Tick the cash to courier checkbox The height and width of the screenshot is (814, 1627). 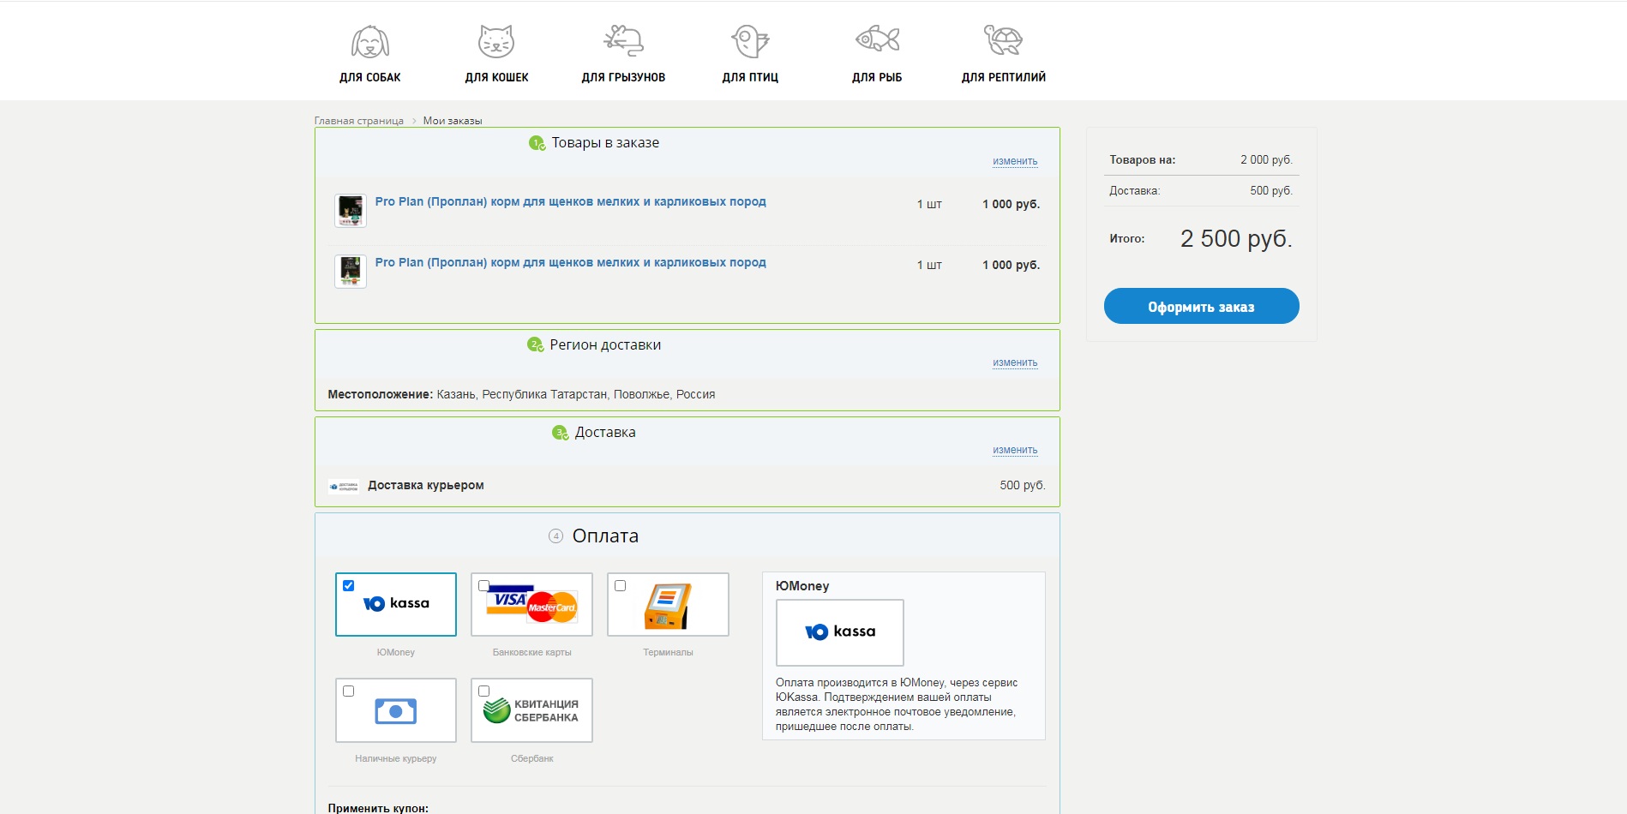[x=349, y=691]
